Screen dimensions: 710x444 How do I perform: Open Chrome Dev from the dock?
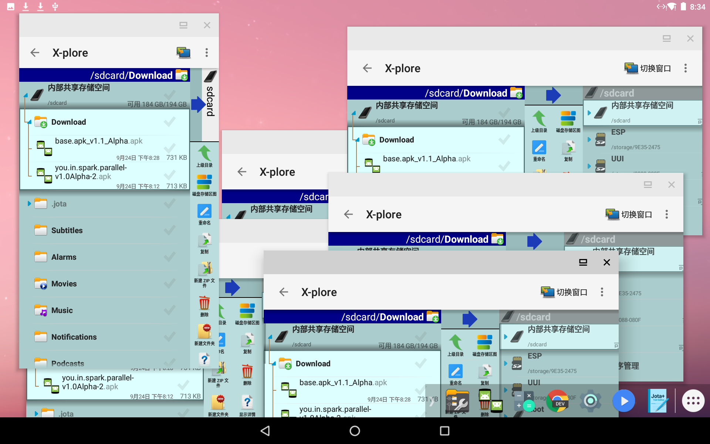tap(558, 401)
